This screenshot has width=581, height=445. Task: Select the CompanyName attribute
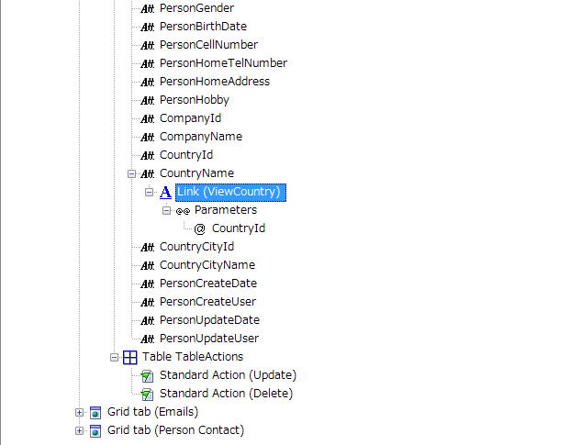[x=200, y=137]
